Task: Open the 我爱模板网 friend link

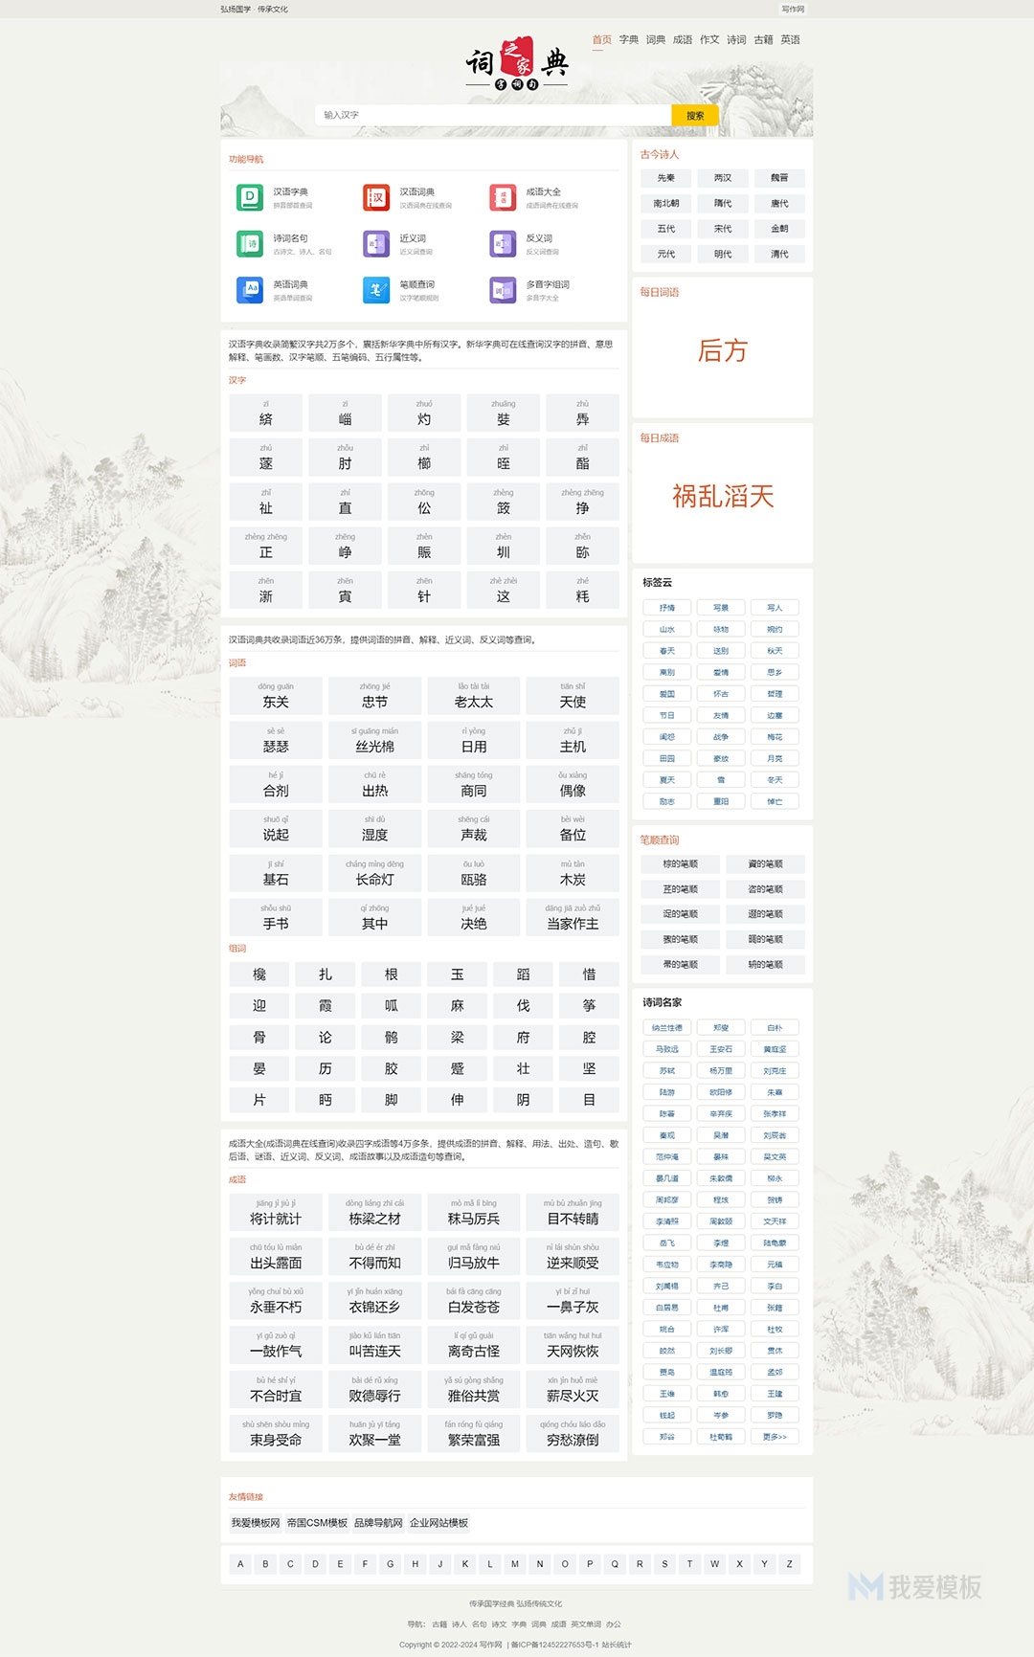Action: pos(256,1523)
